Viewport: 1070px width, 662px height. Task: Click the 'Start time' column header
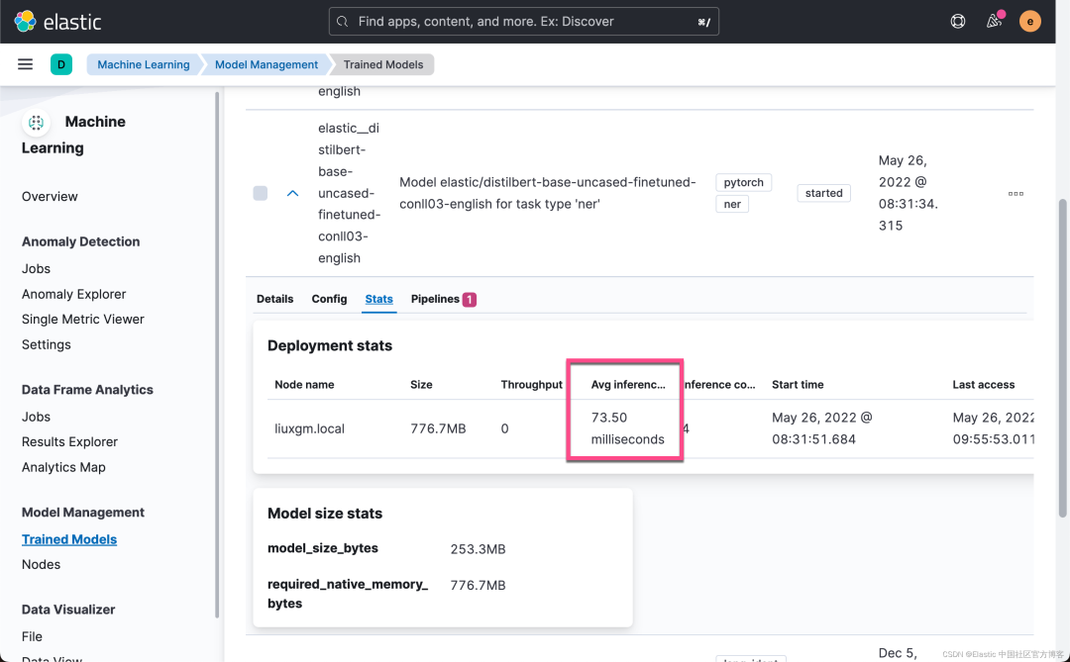pyautogui.click(x=798, y=385)
